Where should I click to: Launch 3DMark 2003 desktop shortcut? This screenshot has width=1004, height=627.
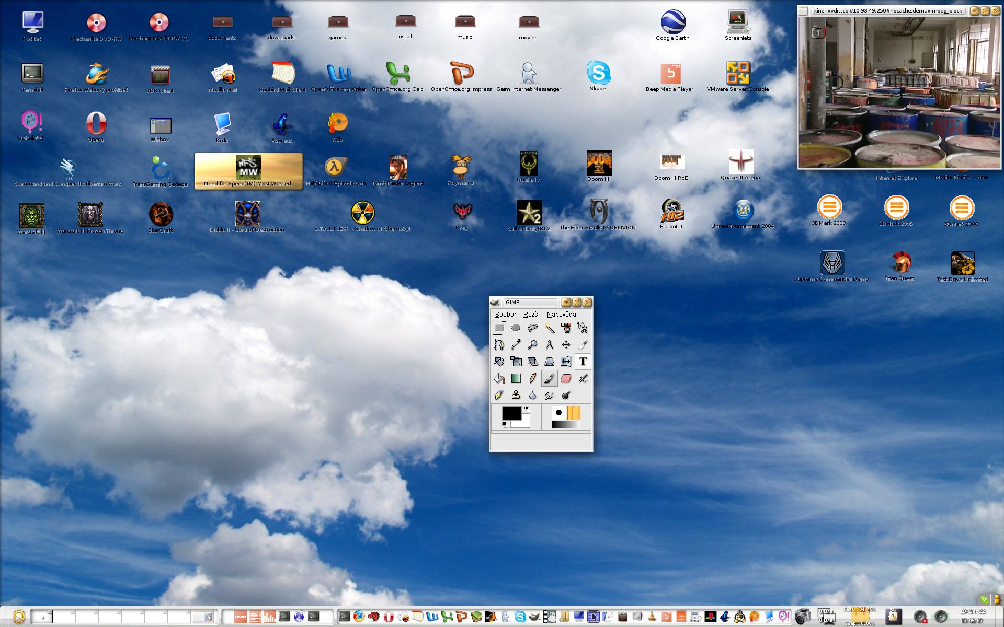click(829, 210)
